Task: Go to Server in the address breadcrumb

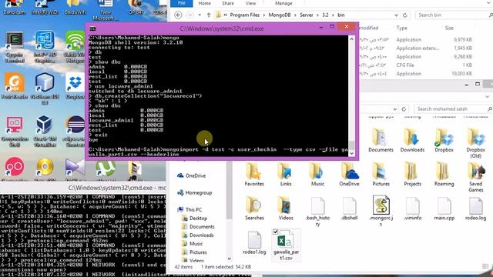Action: pos(307,15)
